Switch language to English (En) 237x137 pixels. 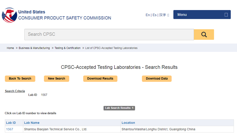(x=148, y=15)
